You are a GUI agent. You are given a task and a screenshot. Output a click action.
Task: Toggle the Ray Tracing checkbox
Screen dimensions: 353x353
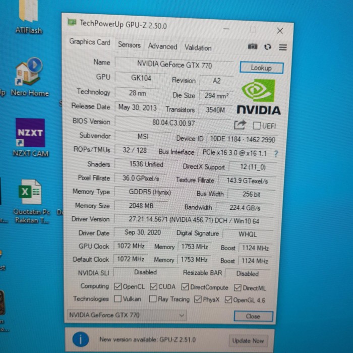click(x=153, y=299)
